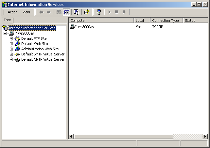Toggle Show/Hide Console Tree button
The width and height of the screenshot is (210, 148).
click(x=66, y=12)
